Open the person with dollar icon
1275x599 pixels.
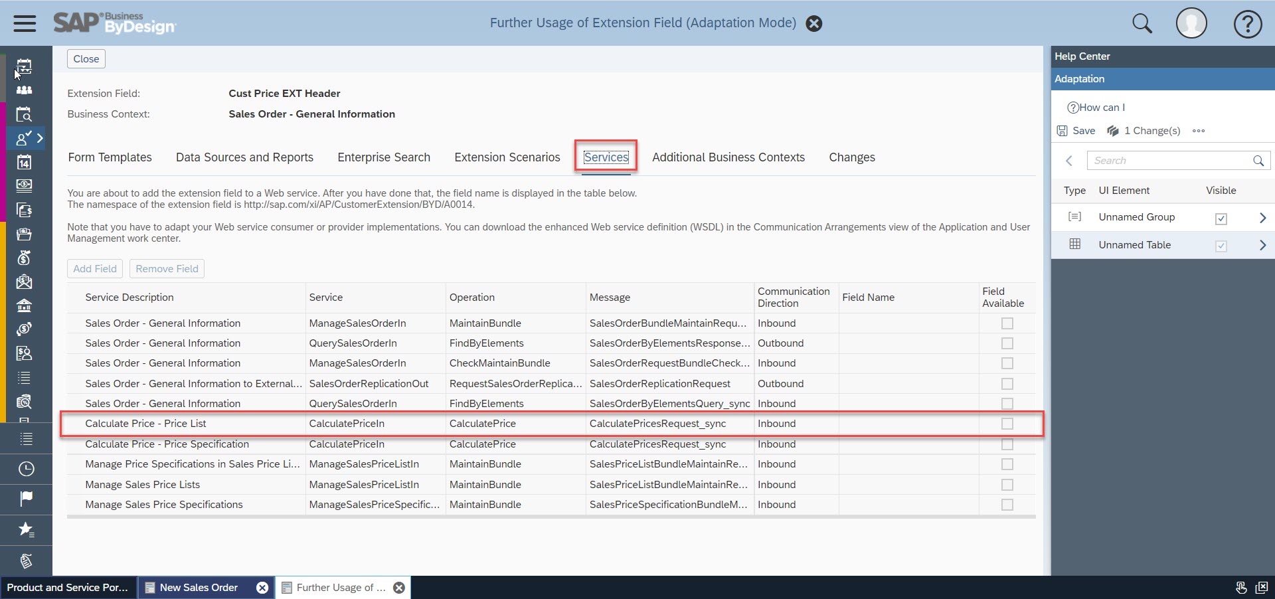[x=24, y=353]
